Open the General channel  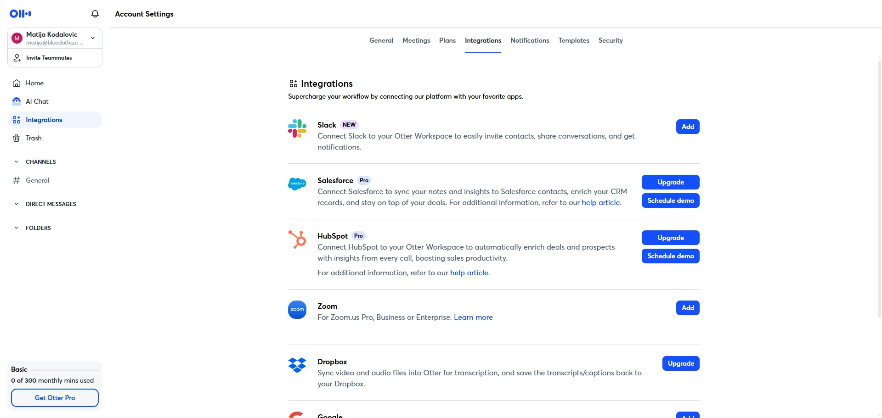(55, 180)
